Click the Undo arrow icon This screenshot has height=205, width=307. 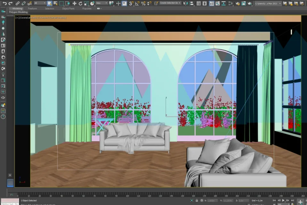pos(4,3)
